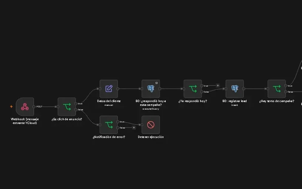Click the 'manual' subtitle under Datos del cliente
302x189 pixels.
[x=109, y=105]
